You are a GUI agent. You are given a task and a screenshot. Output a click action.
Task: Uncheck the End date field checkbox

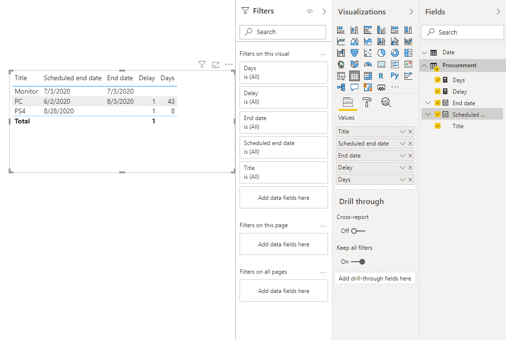(438, 103)
